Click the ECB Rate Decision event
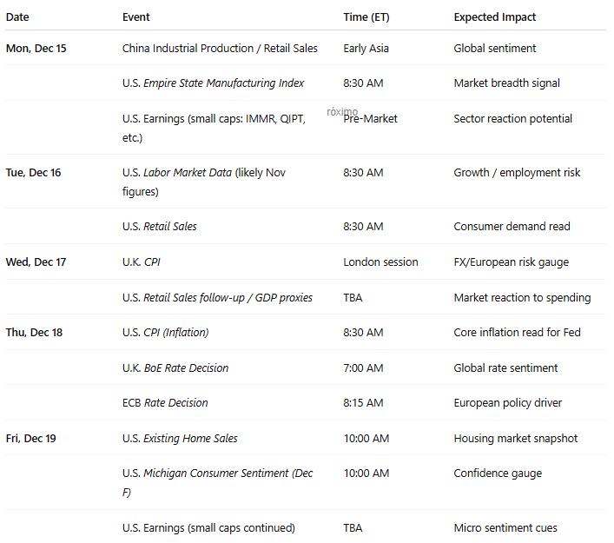This screenshot has width=614, height=543. coord(165,402)
